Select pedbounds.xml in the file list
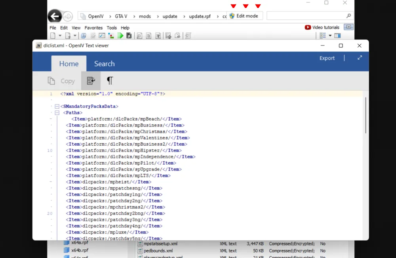This screenshot has width=396, height=258. coord(155,250)
